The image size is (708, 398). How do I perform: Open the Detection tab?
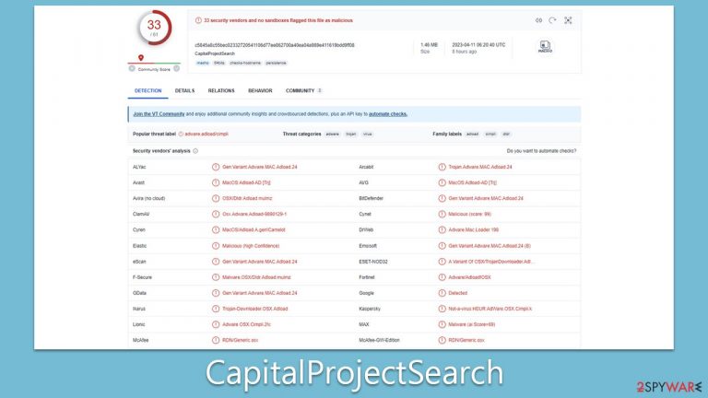(x=147, y=90)
